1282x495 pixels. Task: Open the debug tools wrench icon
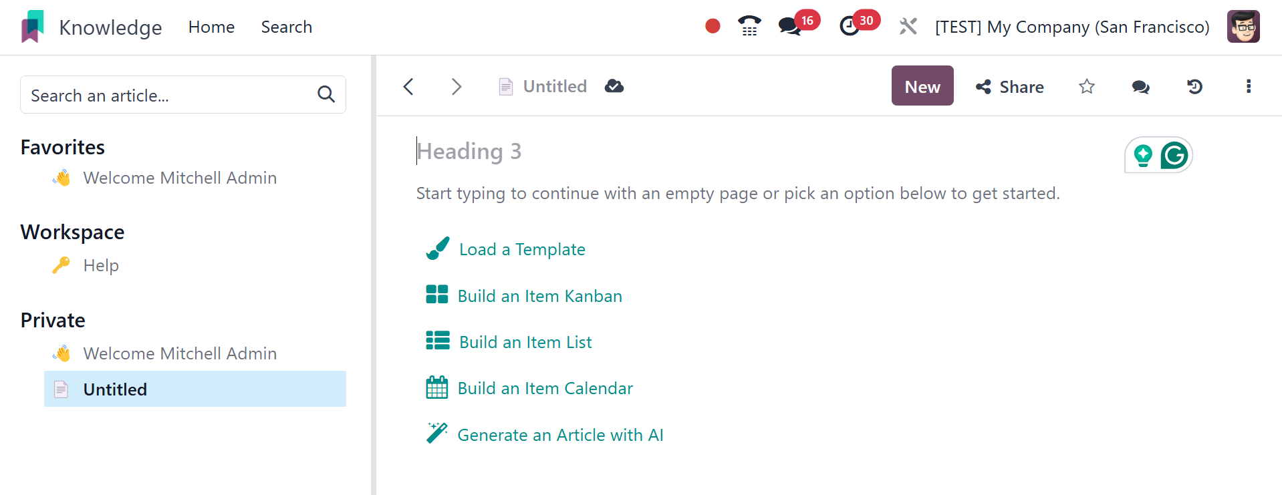click(908, 27)
